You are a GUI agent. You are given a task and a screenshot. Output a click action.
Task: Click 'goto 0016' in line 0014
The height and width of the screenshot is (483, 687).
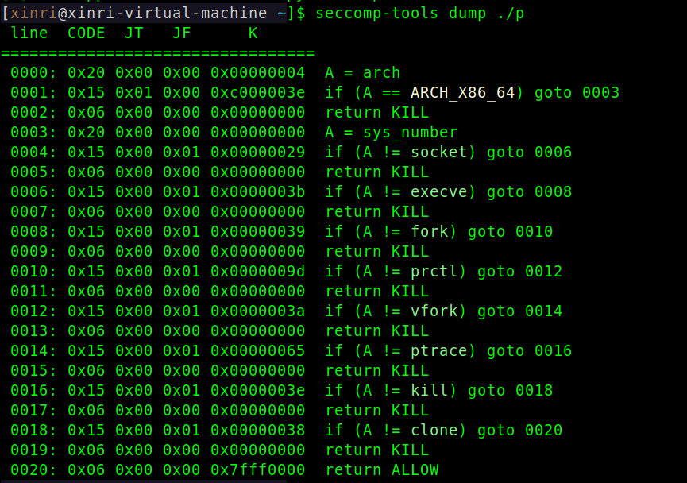point(529,350)
